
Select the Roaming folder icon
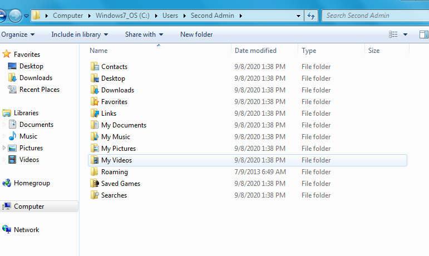(x=95, y=172)
